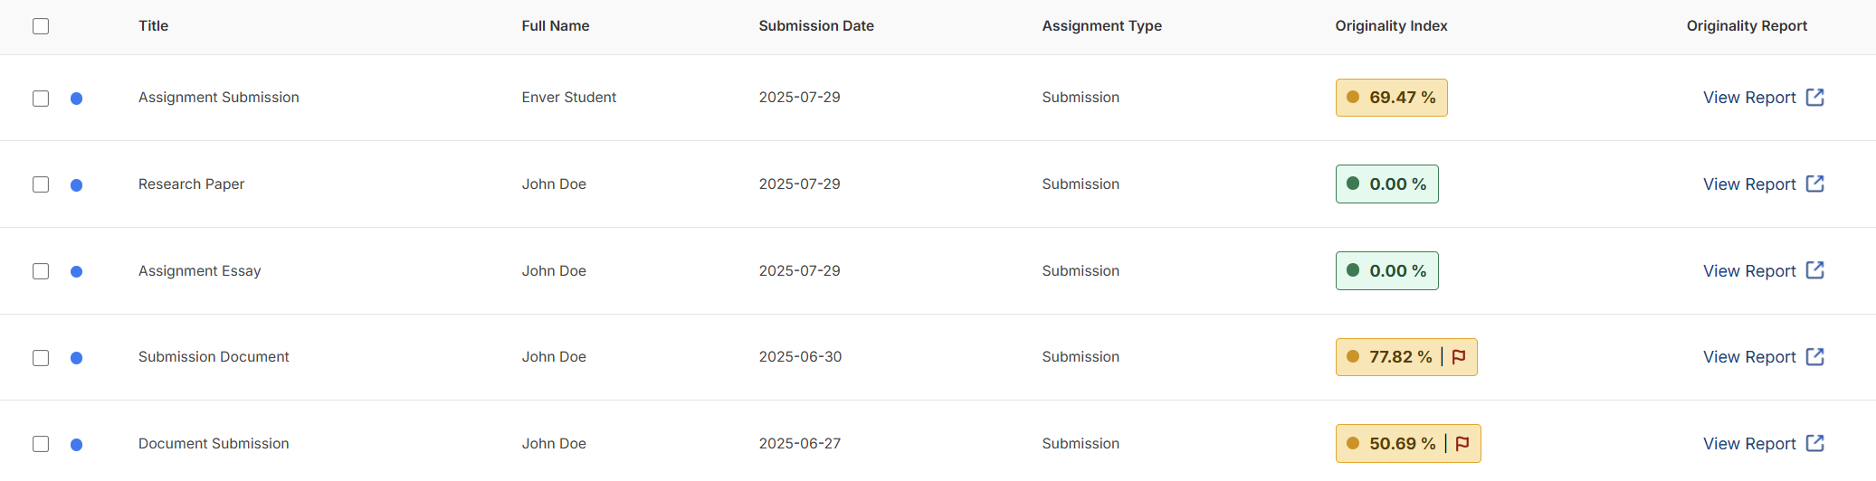
Task: Sort by Originality Index column header
Action: coord(1391,26)
